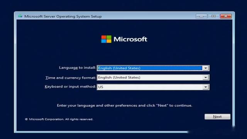The width and height of the screenshot is (247, 139).
Task: Open Keyboard or input method dropdown arrow
Action: 206,87
